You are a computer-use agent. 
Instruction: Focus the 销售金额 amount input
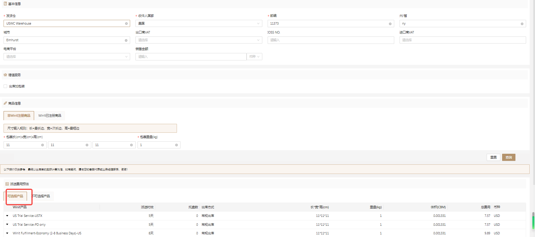tap(191, 57)
